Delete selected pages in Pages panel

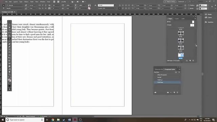(193, 61)
